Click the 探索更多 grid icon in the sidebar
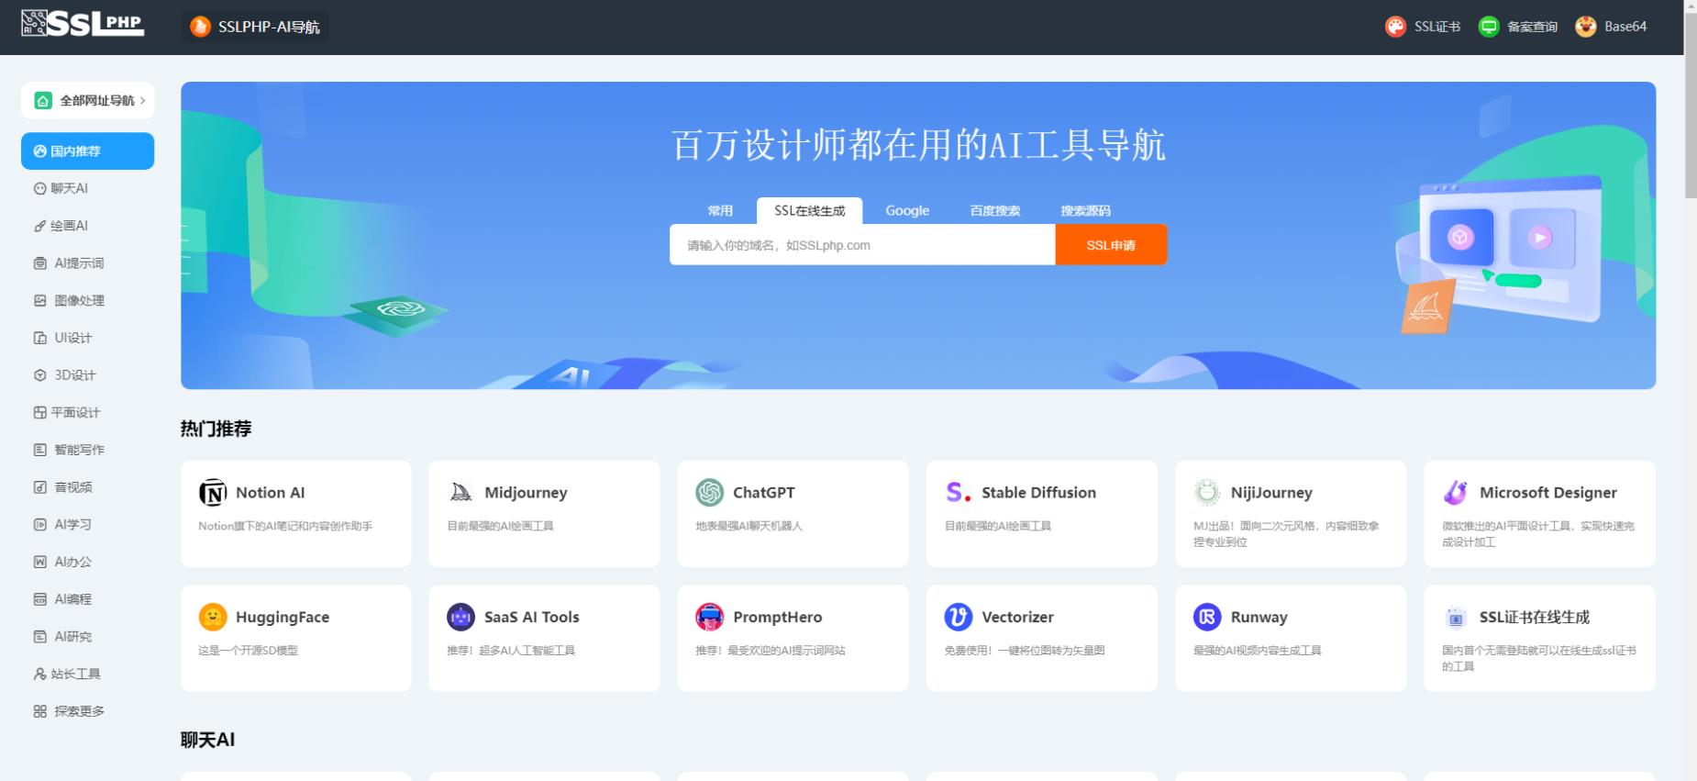 point(39,711)
